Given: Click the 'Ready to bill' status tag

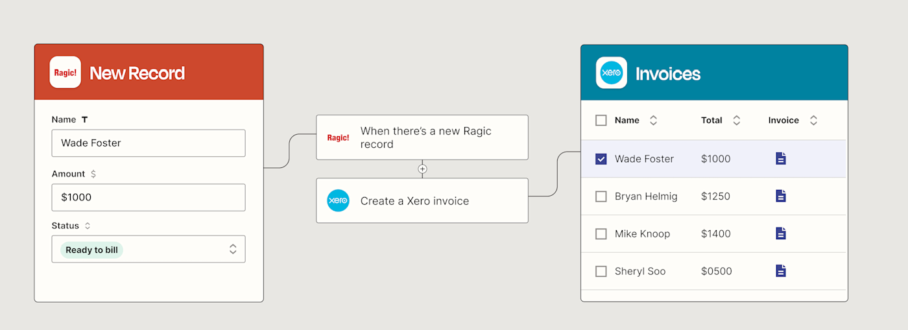Looking at the screenshot, I should (x=91, y=250).
